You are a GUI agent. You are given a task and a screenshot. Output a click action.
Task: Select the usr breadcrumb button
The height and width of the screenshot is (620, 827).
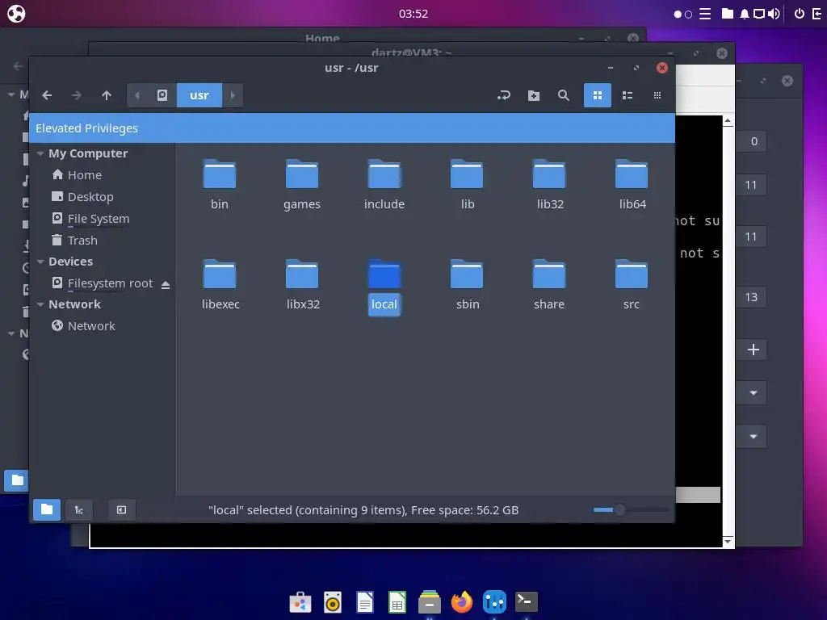(x=199, y=95)
